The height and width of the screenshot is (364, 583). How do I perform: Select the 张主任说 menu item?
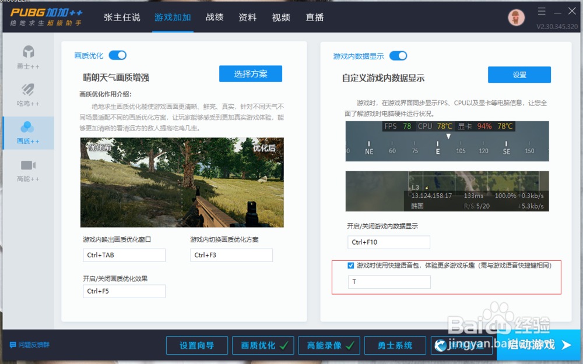(122, 17)
